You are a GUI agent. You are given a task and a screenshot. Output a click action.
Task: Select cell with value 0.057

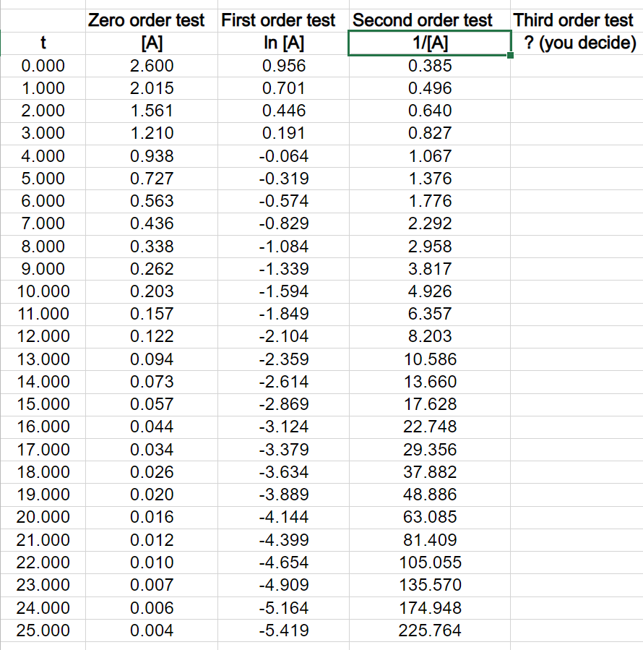click(x=152, y=404)
